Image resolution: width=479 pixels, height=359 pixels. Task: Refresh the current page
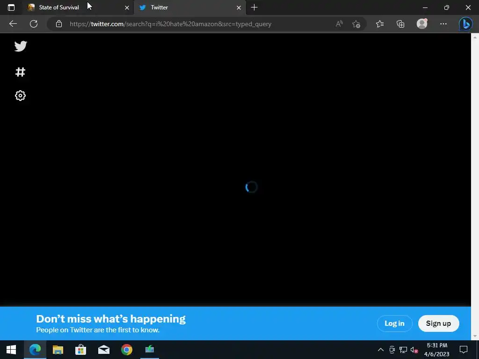click(x=34, y=24)
